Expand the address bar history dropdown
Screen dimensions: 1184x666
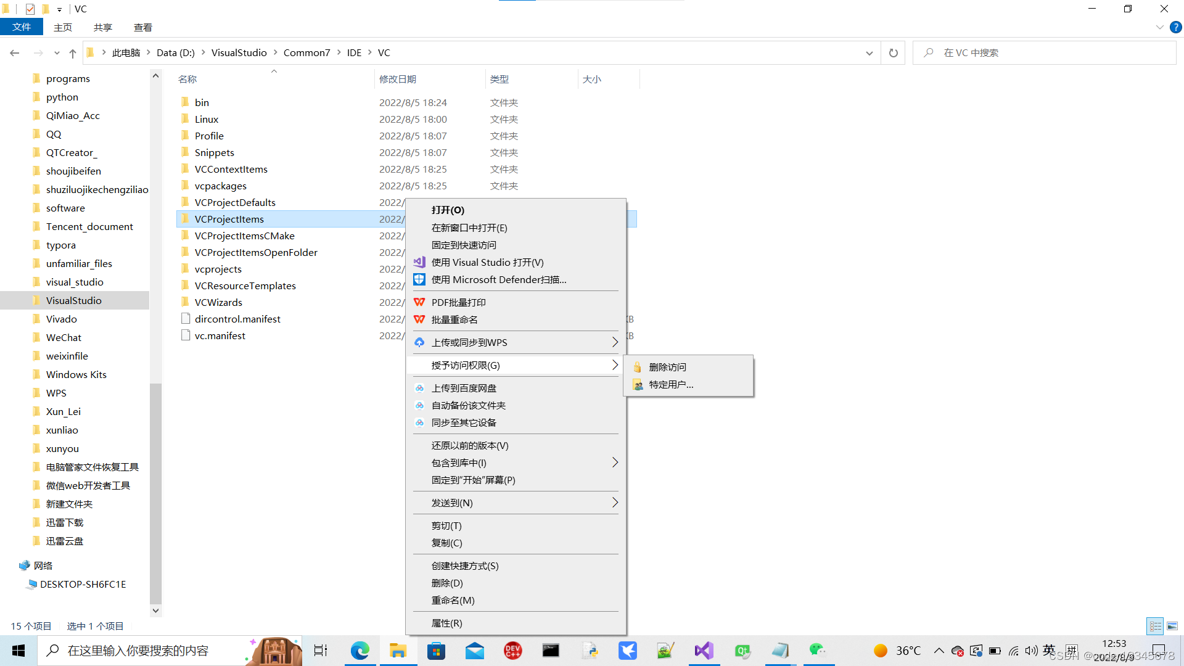[869, 53]
